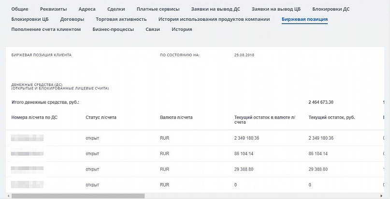Open Пополнение счета клиентом tab

point(46,29)
